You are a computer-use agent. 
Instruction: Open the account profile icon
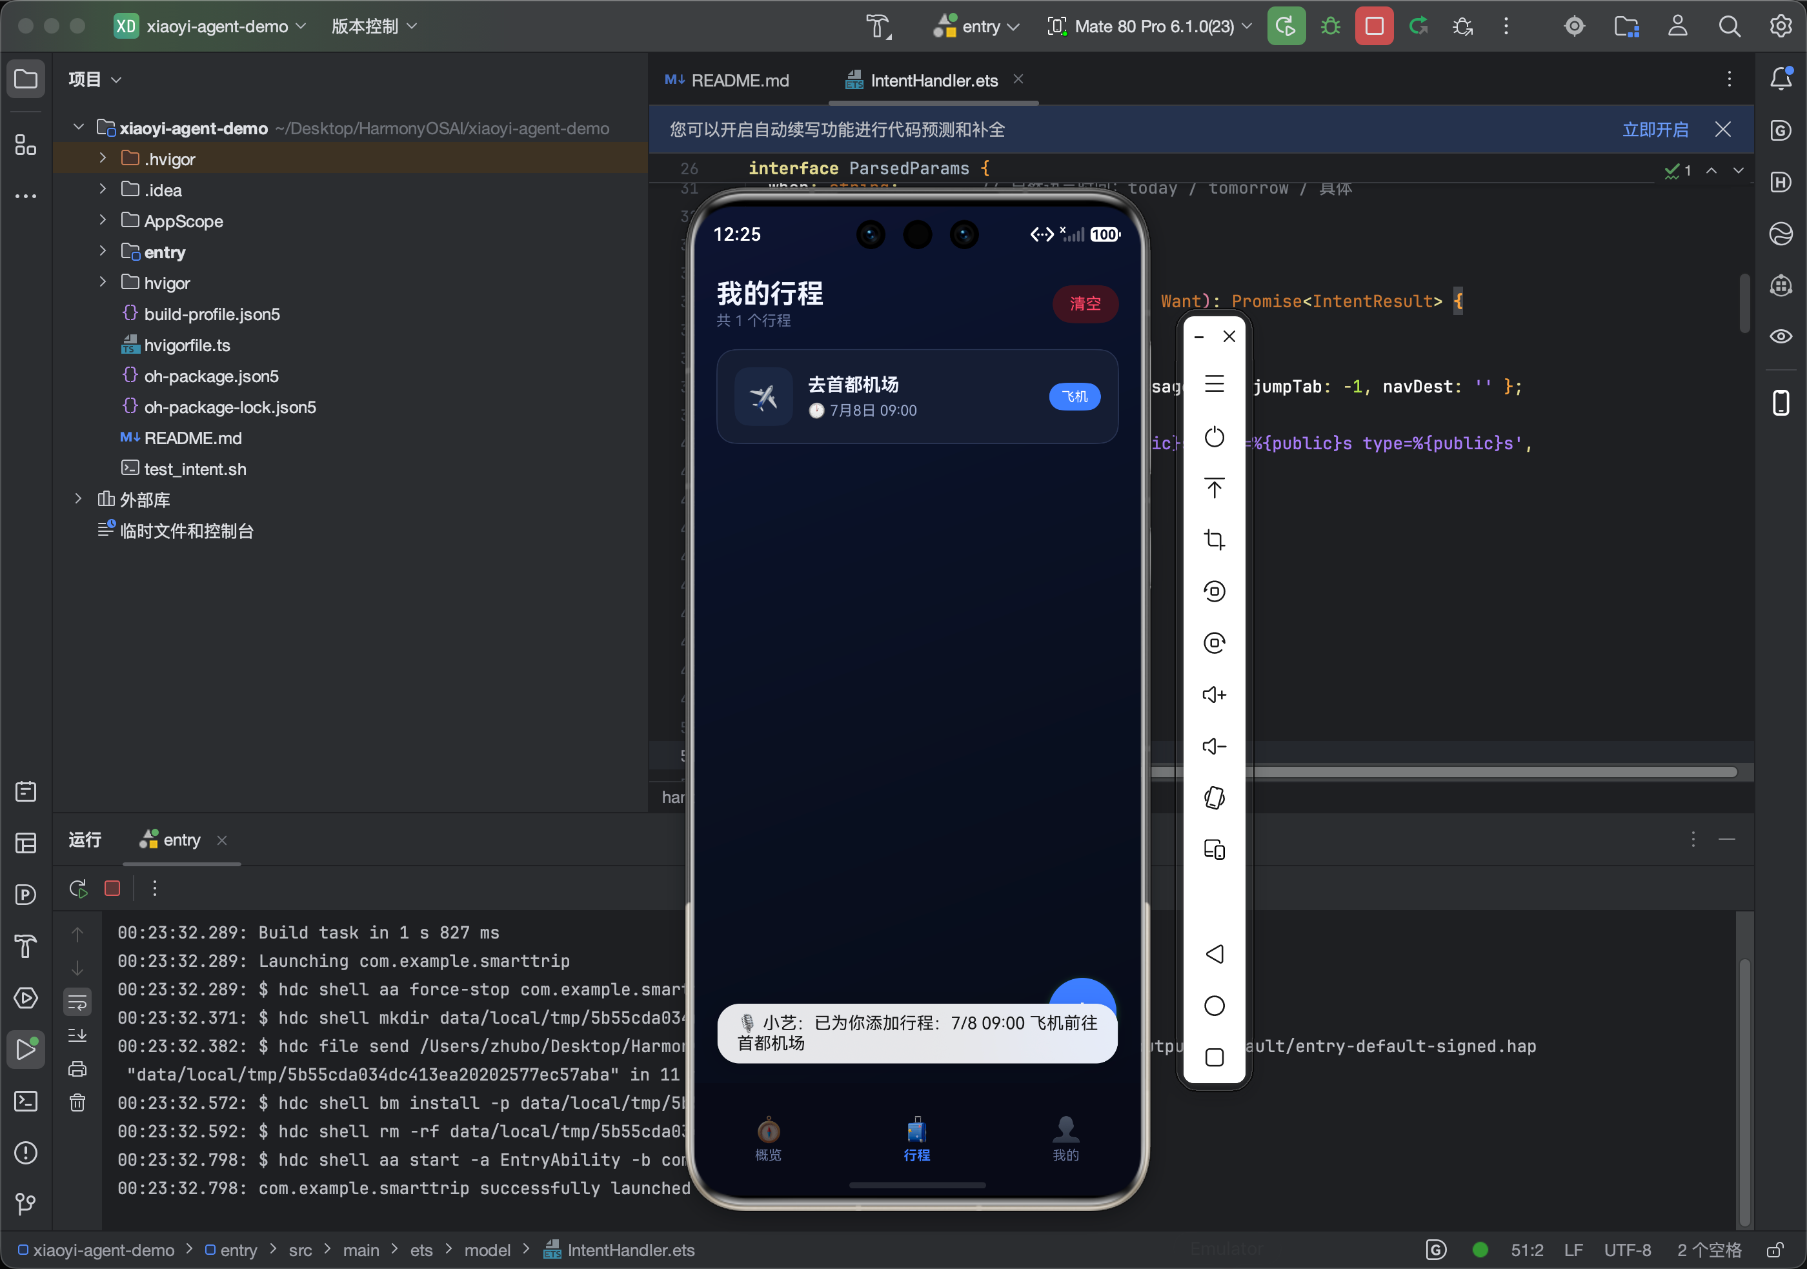click(x=1677, y=26)
